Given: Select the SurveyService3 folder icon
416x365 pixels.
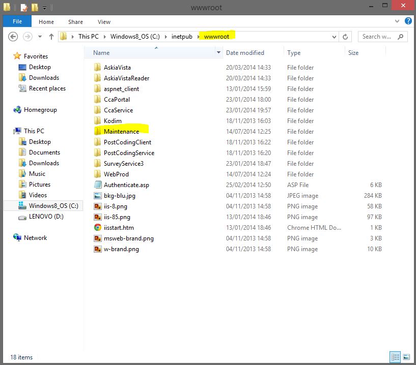Looking at the screenshot, I should (98, 163).
